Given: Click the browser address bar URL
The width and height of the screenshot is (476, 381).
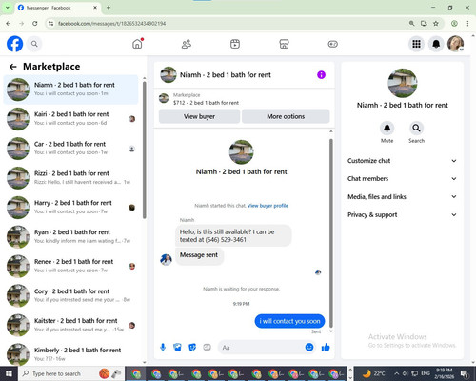Looking at the screenshot, I should [111, 24].
